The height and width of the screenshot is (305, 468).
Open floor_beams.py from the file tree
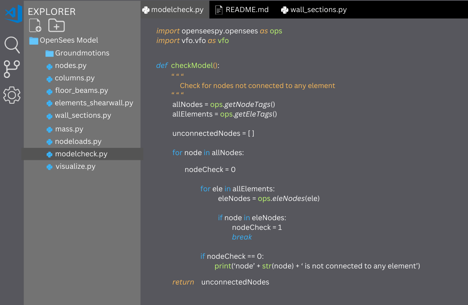81,90
